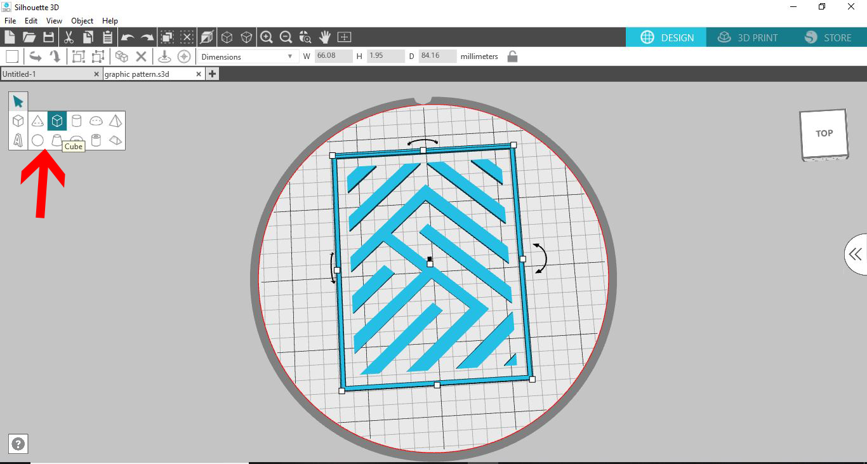Delete the selected object with X icon
The height and width of the screenshot is (464, 867).
click(142, 56)
